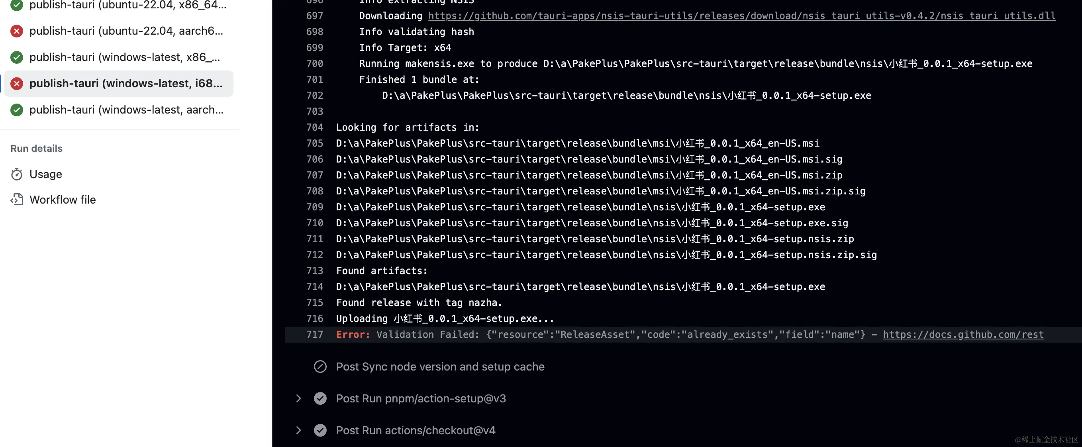This screenshot has height=447, width=1082.
Task: Select publish-tauri ubuntu-22.04 aarch64 job
Action: click(x=126, y=31)
